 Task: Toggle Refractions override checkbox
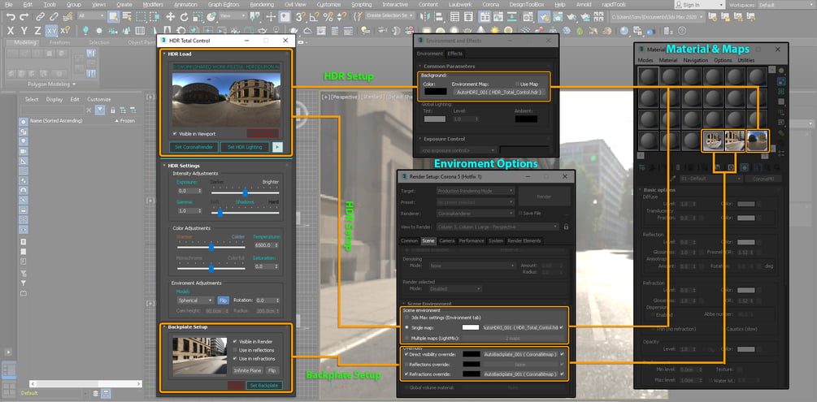pyautogui.click(x=406, y=374)
